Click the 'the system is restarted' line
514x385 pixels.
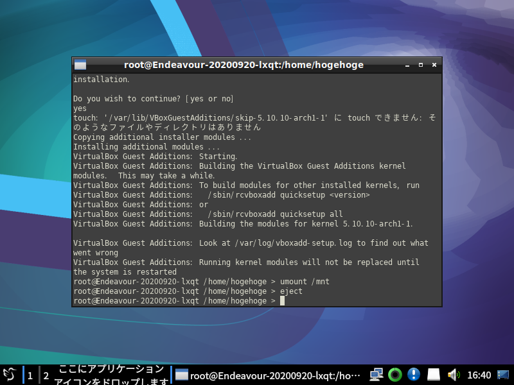pyautogui.click(x=125, y=272)
